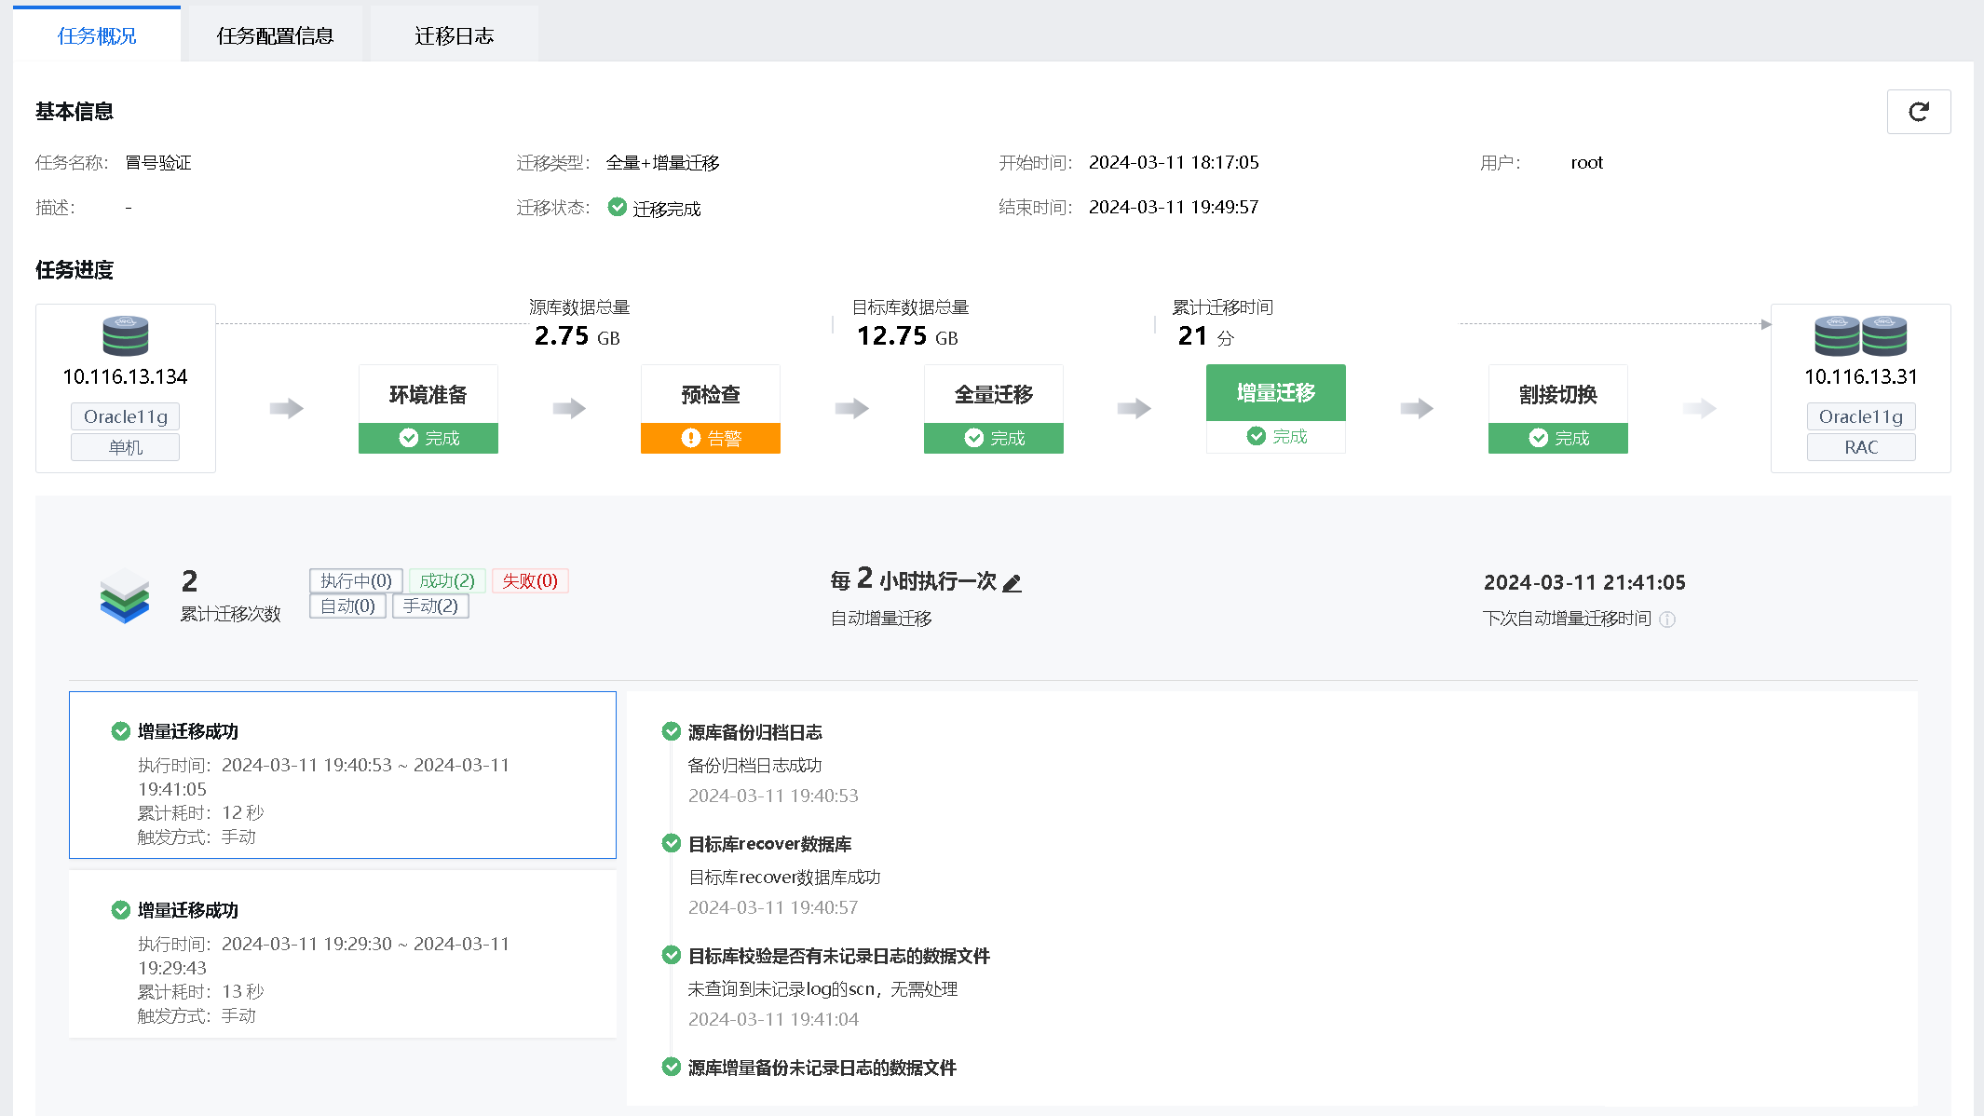Switch to the 任务概况 tab

tap(97, 35)
